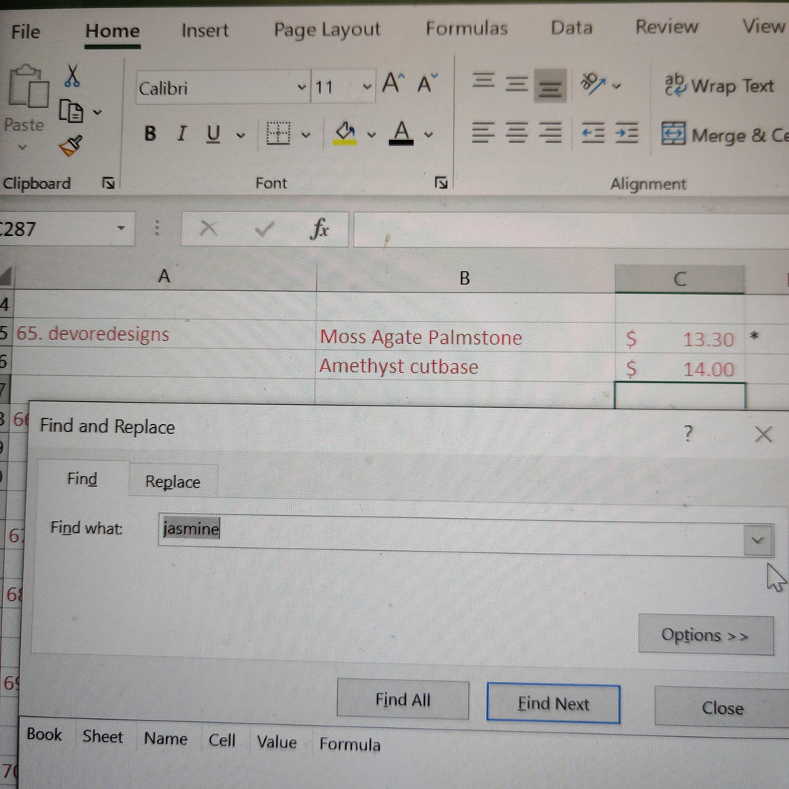Toggle Italic formatting

click(x=181, y=134)
